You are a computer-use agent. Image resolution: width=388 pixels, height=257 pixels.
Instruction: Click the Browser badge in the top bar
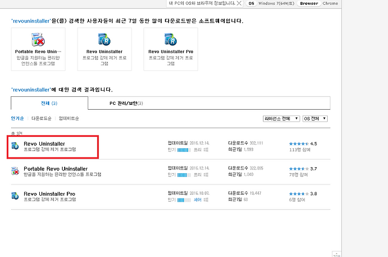pos(309,3)
